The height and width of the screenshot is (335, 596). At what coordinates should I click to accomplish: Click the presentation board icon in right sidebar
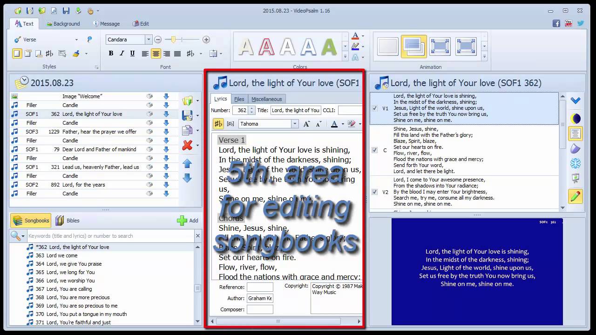click(576, 179)
